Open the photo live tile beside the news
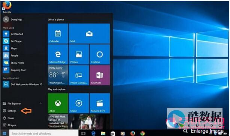Image resolution: width=230 pixels, height=136 pixels. pos(89,121)
